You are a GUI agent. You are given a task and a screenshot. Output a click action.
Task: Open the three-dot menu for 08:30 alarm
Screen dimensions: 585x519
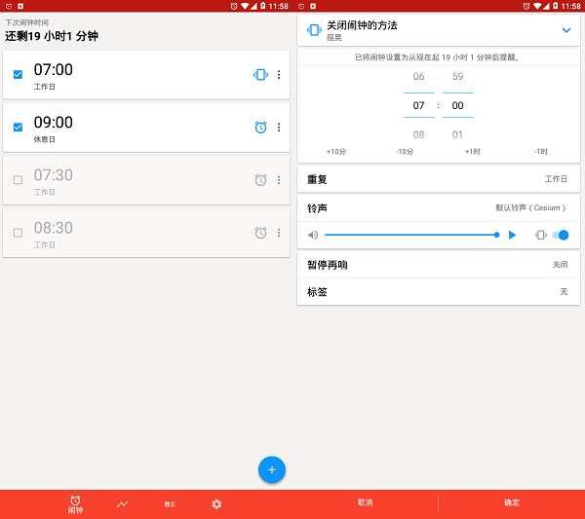point(279,233)
